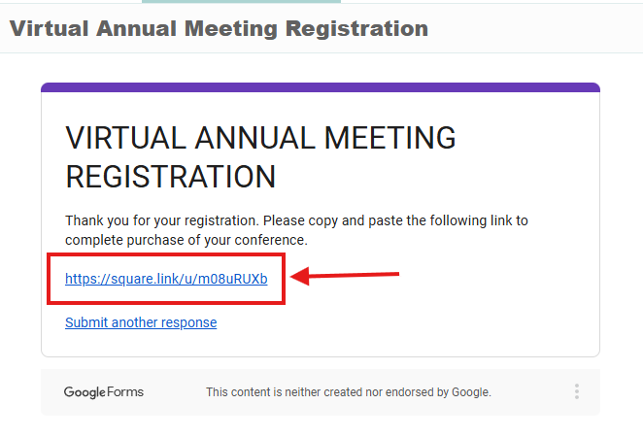The image size is (643, 438).
Task: Click the Google content disclaimer text
Action: tap(348, 392)
